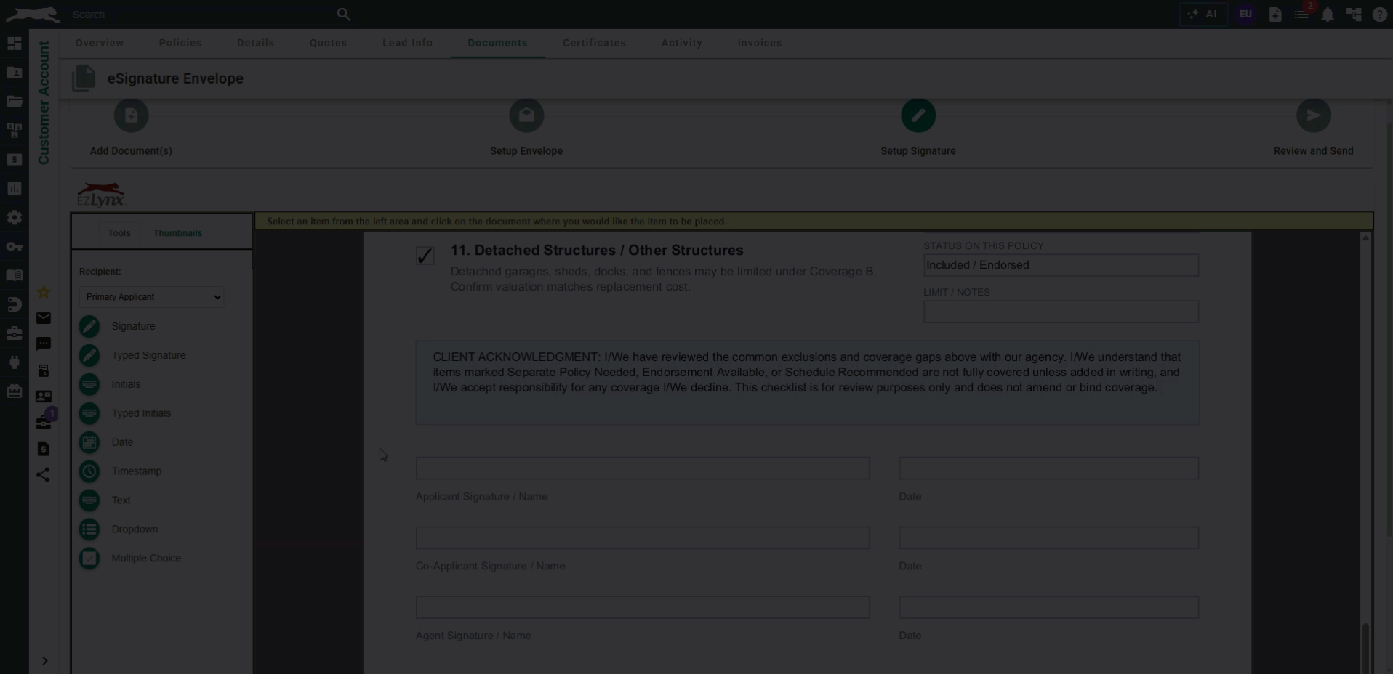Click the new document icon in top bar
The image size is (1393, 674).
(1275, 15)
